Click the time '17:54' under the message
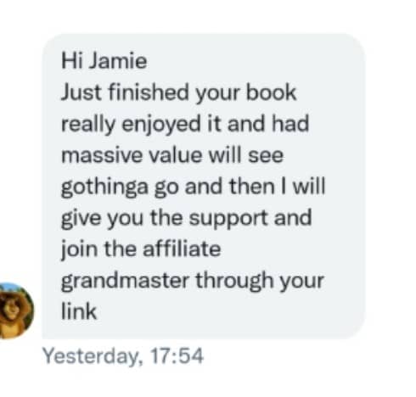 click(177, 355)
